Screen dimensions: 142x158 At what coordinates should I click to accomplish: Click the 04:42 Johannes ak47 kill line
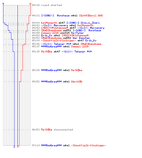68,28
